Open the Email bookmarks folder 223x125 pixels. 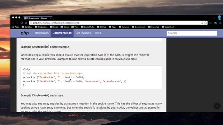(x=54, y=27)
